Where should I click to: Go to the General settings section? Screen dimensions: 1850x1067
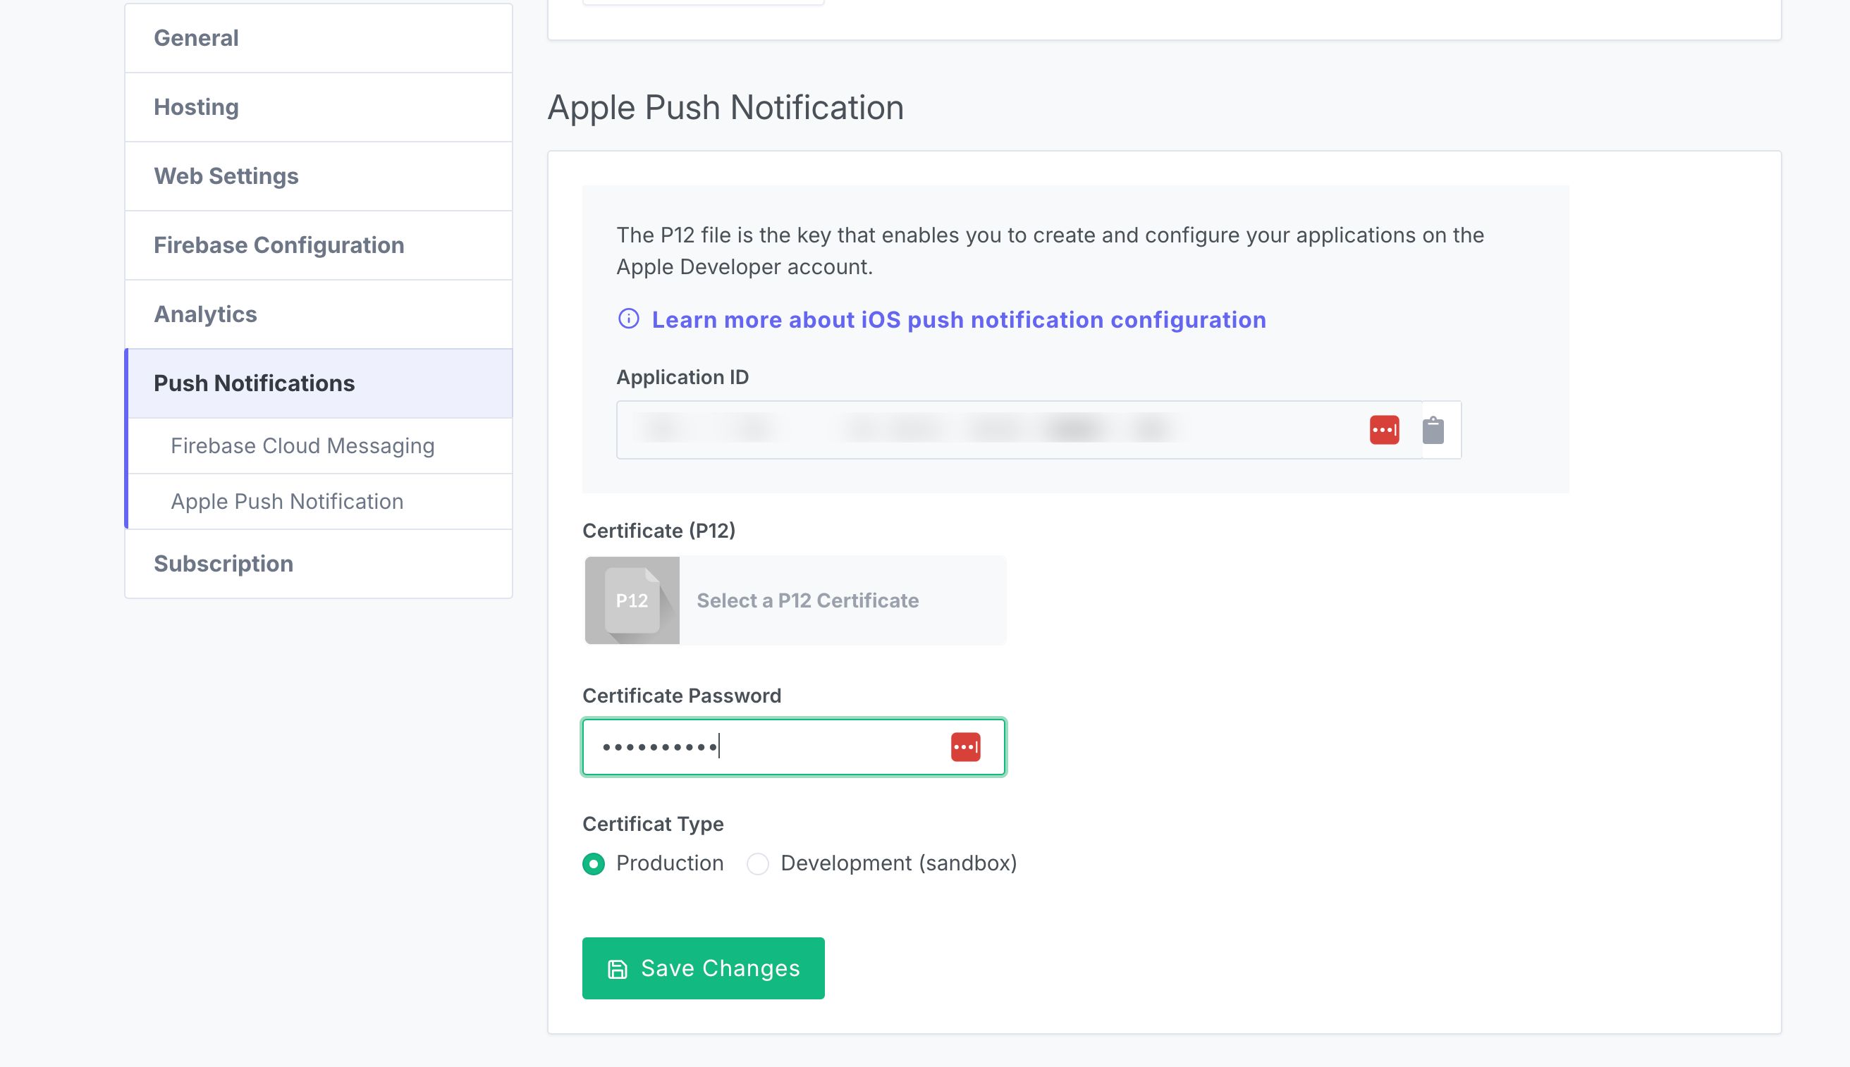(196, 38)
